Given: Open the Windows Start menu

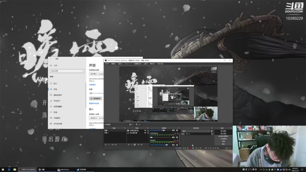Looking at the screenshot, I should [3, 170].
